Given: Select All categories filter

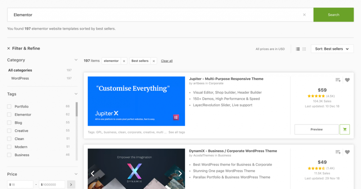Looking at the screenshot, I should coord(20,70).
